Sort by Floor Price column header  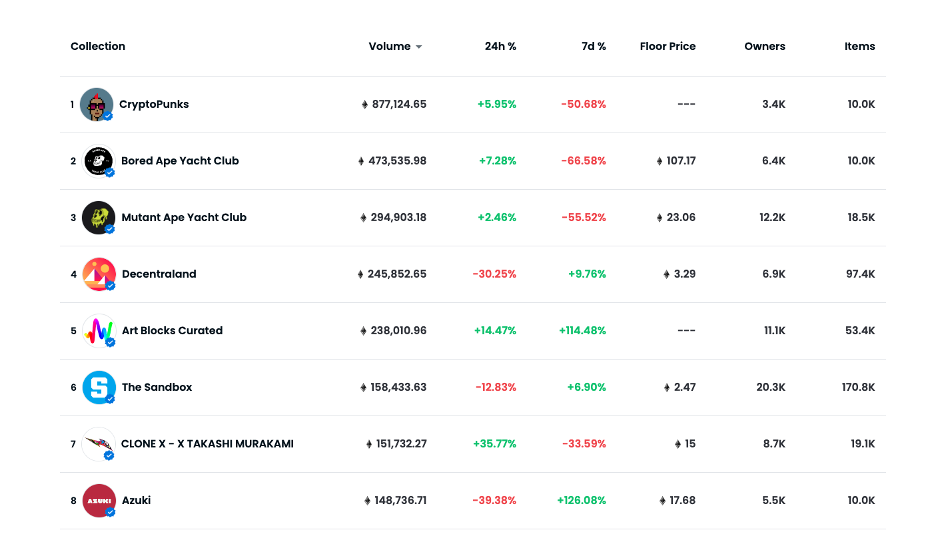click(668, 47)
